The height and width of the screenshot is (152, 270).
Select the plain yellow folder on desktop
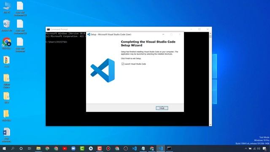6,115
